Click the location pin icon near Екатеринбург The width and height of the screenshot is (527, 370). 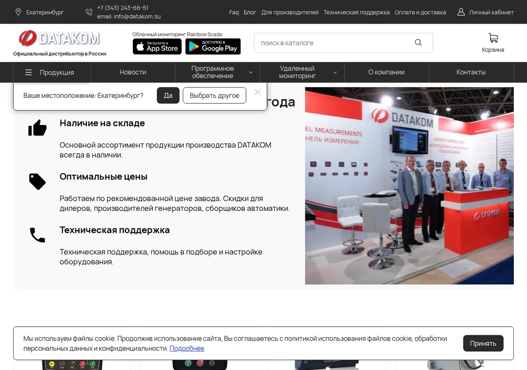18,12
